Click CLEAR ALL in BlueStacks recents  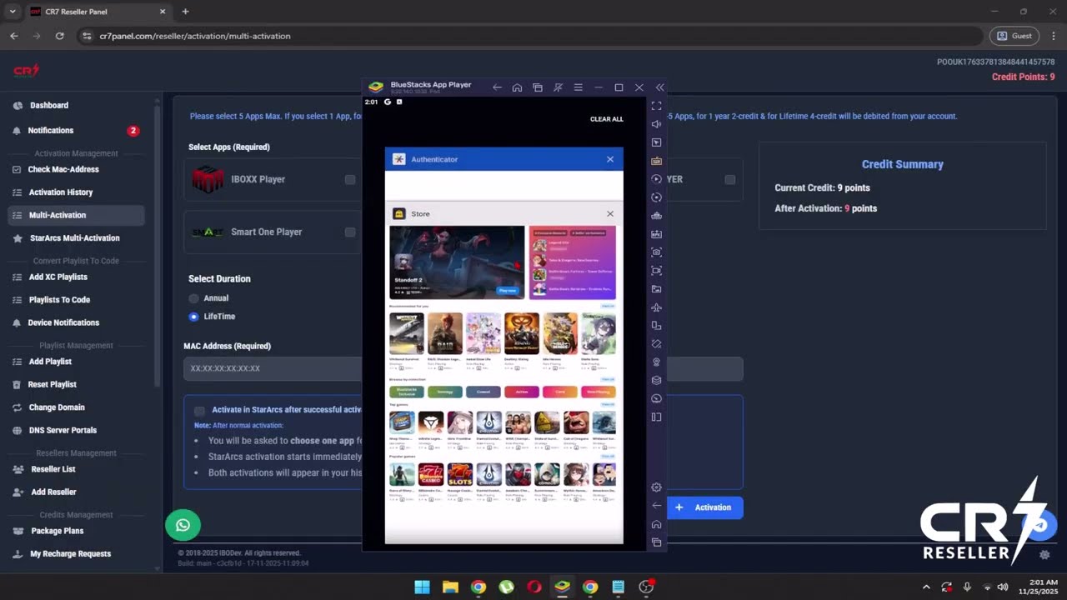[607, 119]
